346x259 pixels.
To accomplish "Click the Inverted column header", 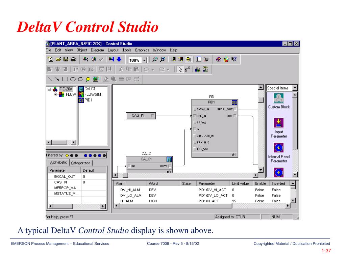I will [x=279, y=183].
